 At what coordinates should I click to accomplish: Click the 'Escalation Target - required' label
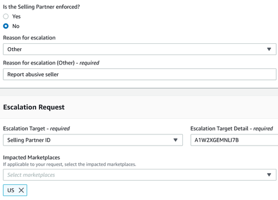(36, 128)
